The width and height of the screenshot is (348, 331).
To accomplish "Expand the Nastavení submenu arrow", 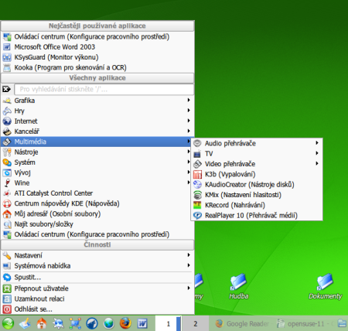I will point(189,255).
